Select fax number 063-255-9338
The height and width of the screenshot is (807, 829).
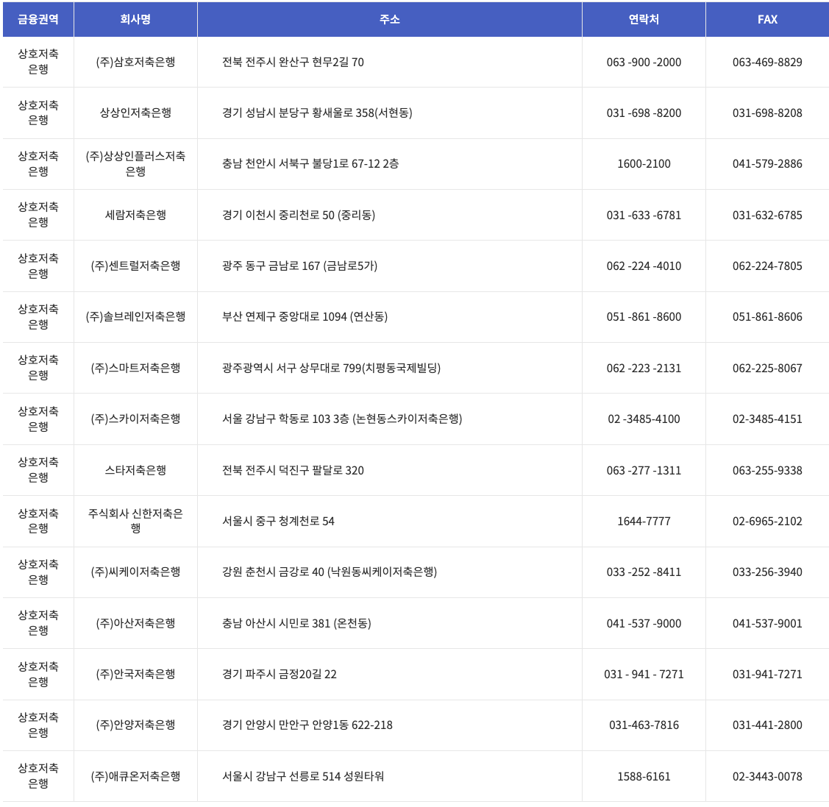pyautogui.click(x=767, y=469)
